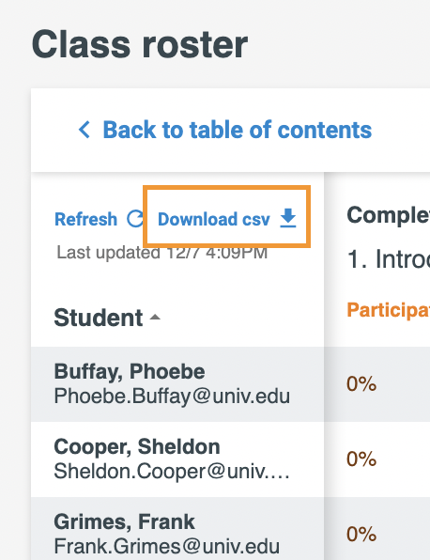430x560 pixels.
Task: Click the orange Participation column label
Action: coord(389,310)
